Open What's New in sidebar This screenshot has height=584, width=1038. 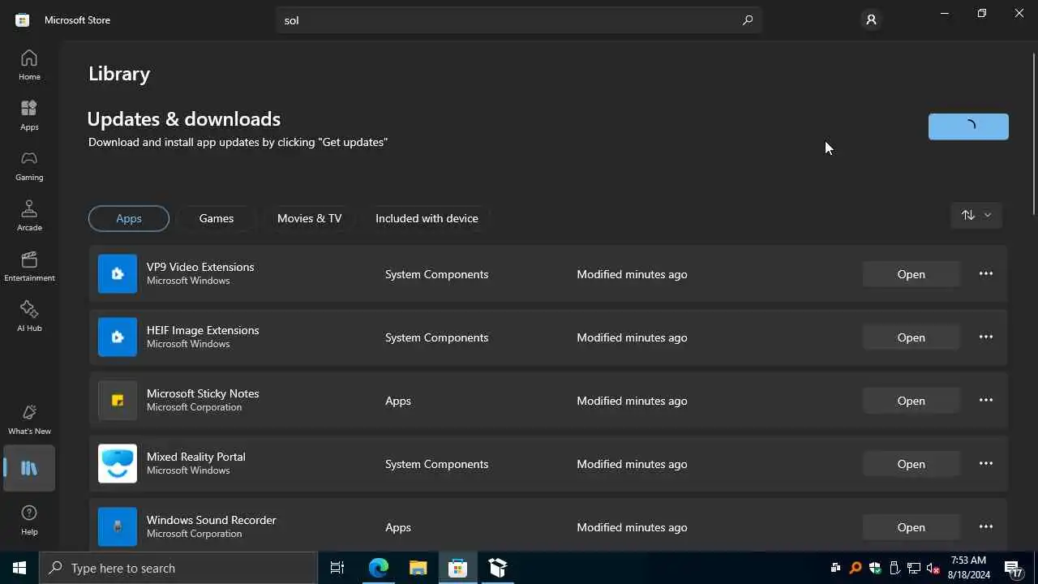click(x=29, y=419)
